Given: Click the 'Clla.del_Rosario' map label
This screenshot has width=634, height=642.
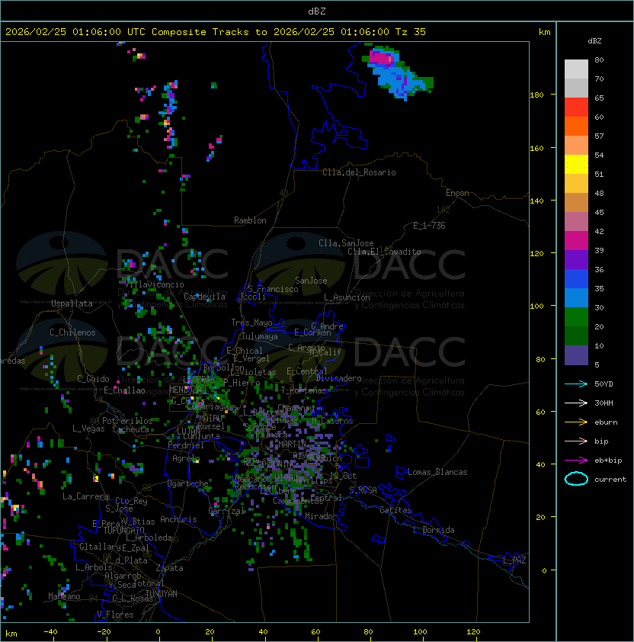Looking at the screenshot, I should coord(359,172).
